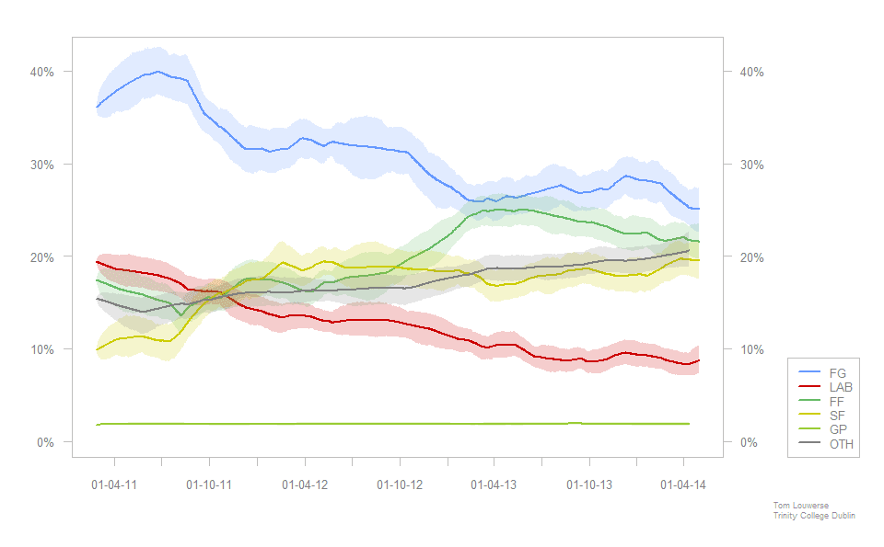Click the 01-04-14 date axis label
The width and height of the screenshot is (884, 547).
(683, 484)
